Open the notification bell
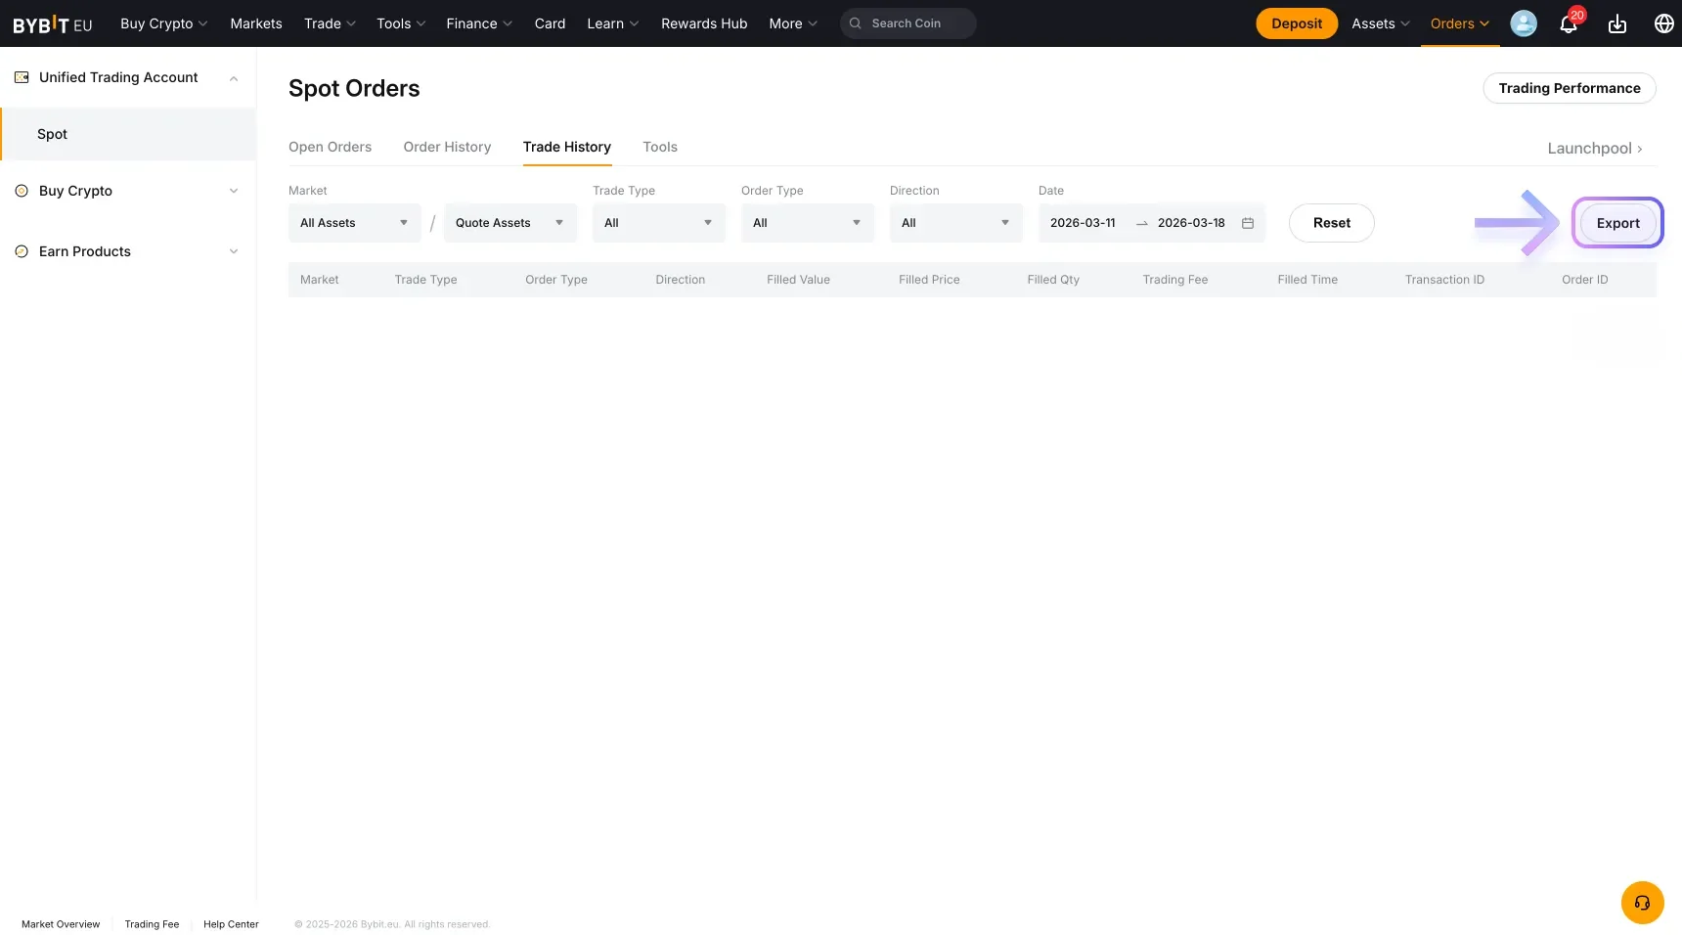Viewport: 1682px width, 935px height. tap(1568, 23)
